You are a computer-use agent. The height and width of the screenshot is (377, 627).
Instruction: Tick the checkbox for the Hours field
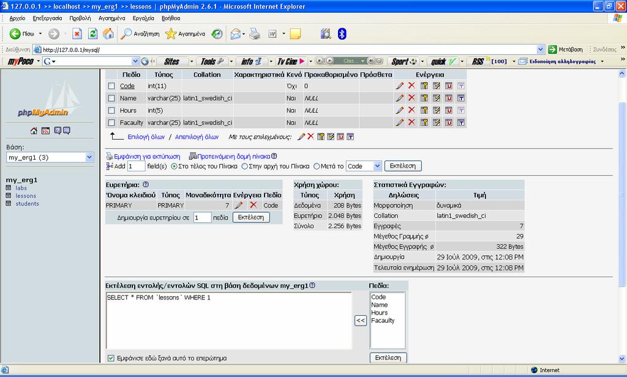click(x=111, y=110)
